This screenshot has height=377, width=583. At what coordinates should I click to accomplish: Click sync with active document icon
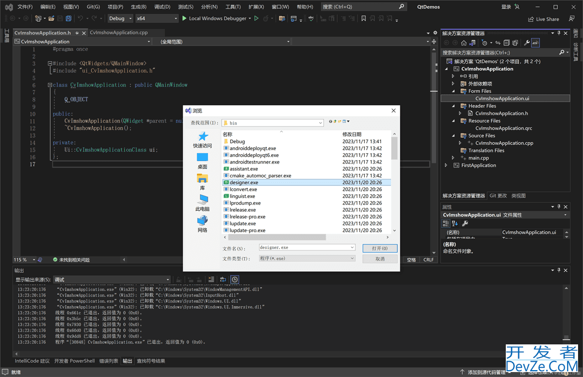(498, 42)
